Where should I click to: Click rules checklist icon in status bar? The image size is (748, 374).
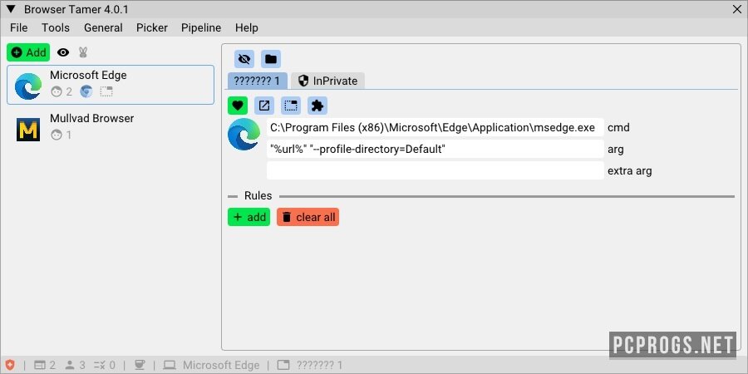coord(100,366)
